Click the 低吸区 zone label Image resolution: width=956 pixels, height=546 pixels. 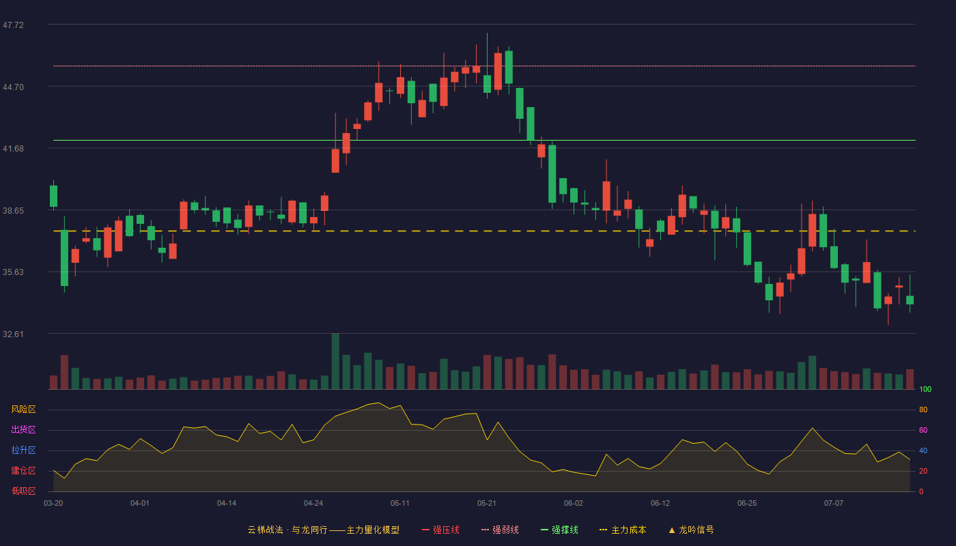tap(23, 491)
